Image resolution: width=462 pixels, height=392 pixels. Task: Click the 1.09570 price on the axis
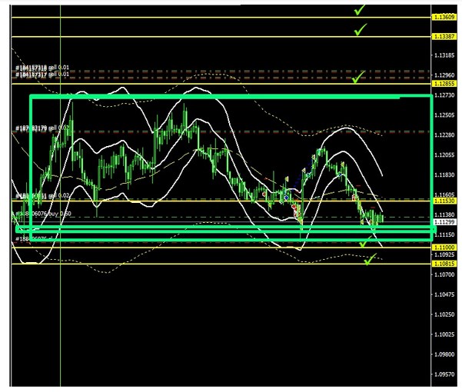[443, 374]
